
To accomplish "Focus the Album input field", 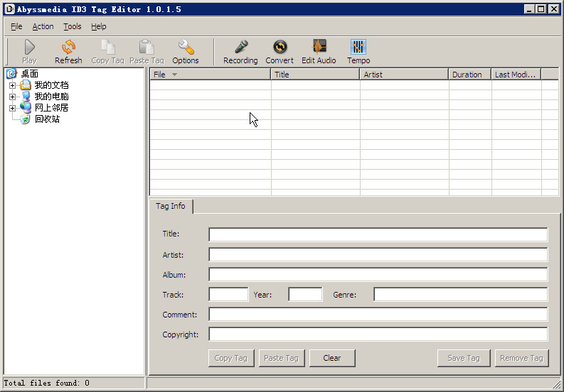I will pyautogui.click(x=378, y=275).
